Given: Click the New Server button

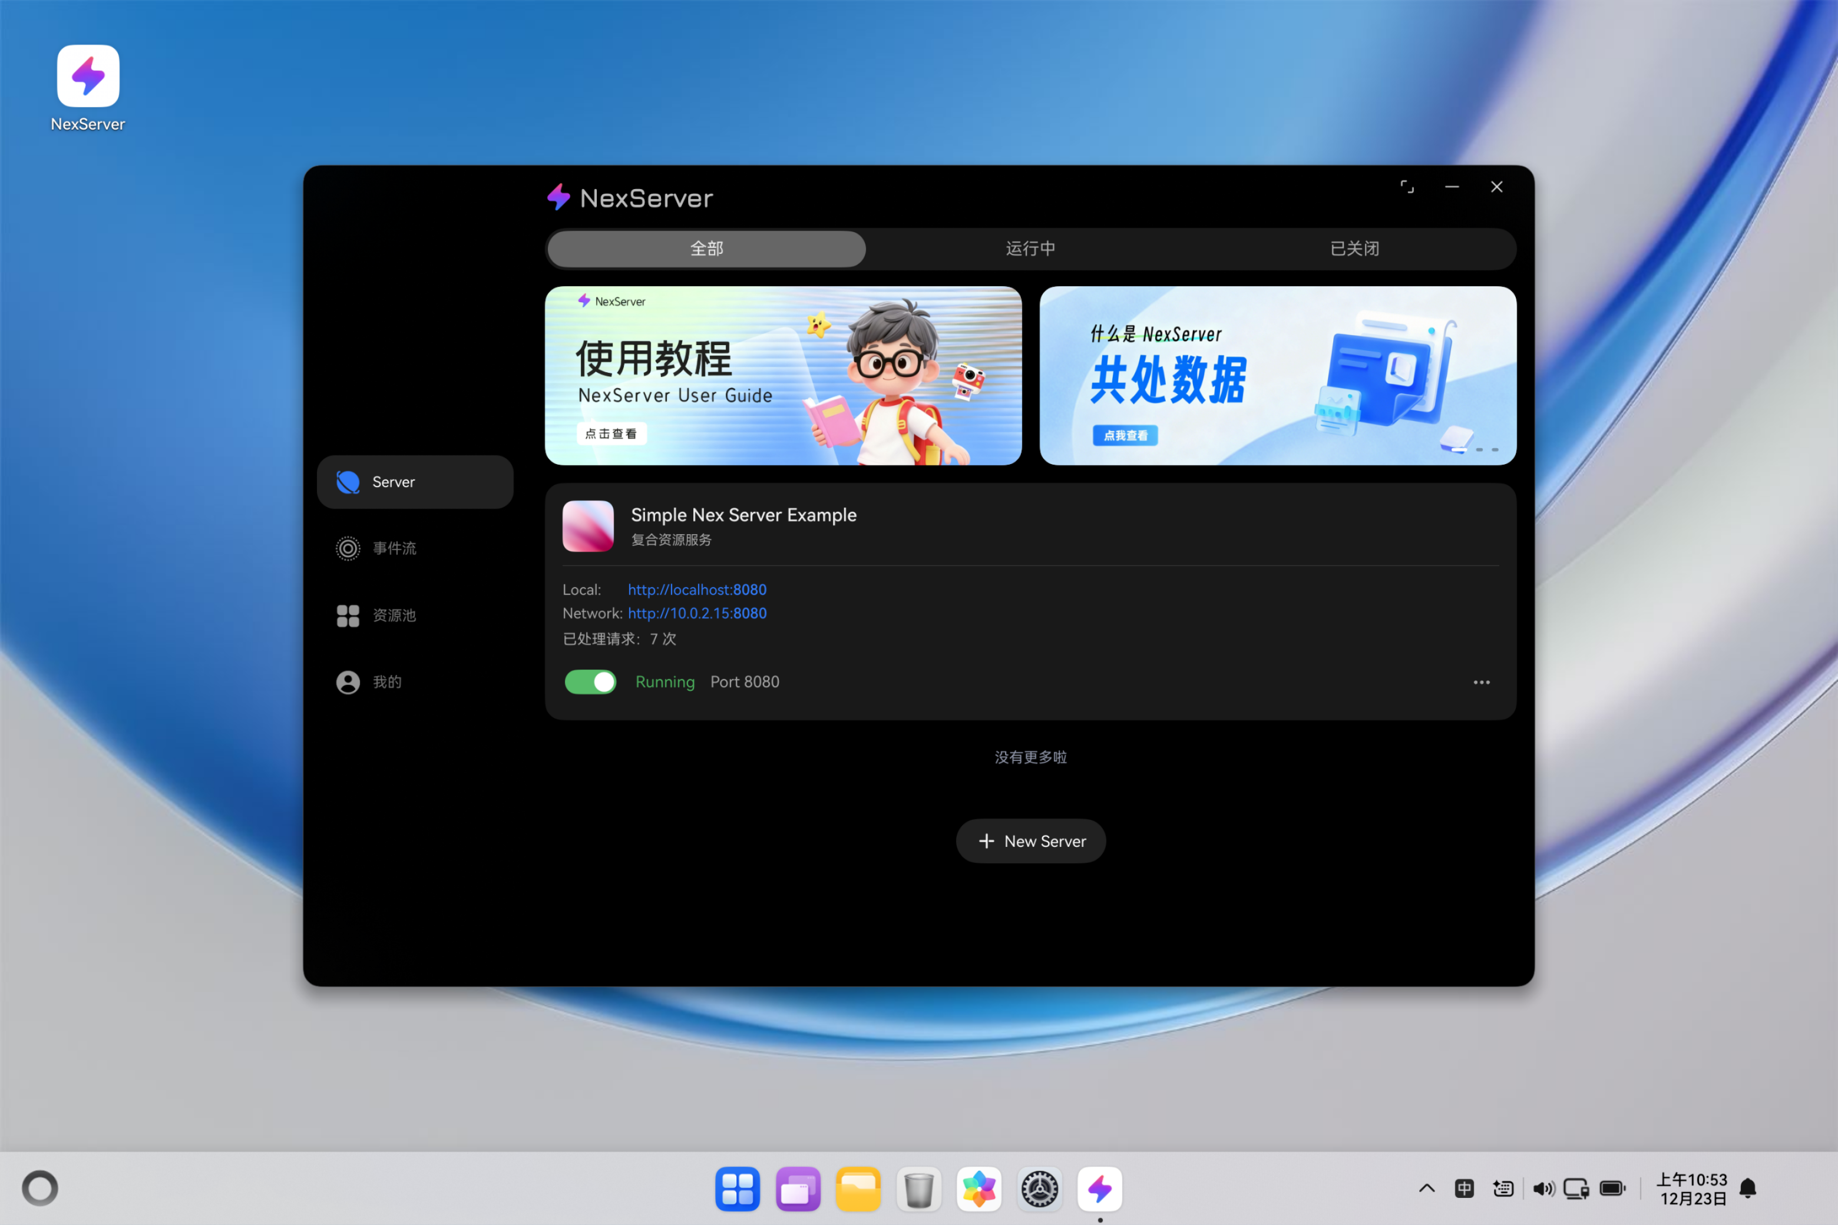Looking at the screenshot, I should pos(1031,840).
